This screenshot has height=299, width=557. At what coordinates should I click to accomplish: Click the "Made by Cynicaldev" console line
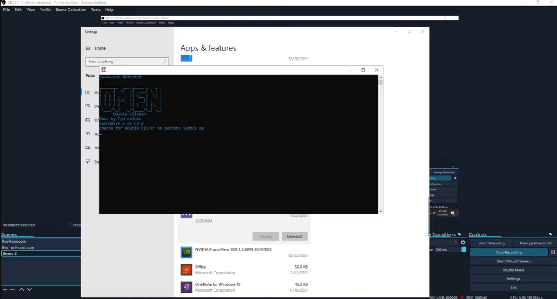120,119
